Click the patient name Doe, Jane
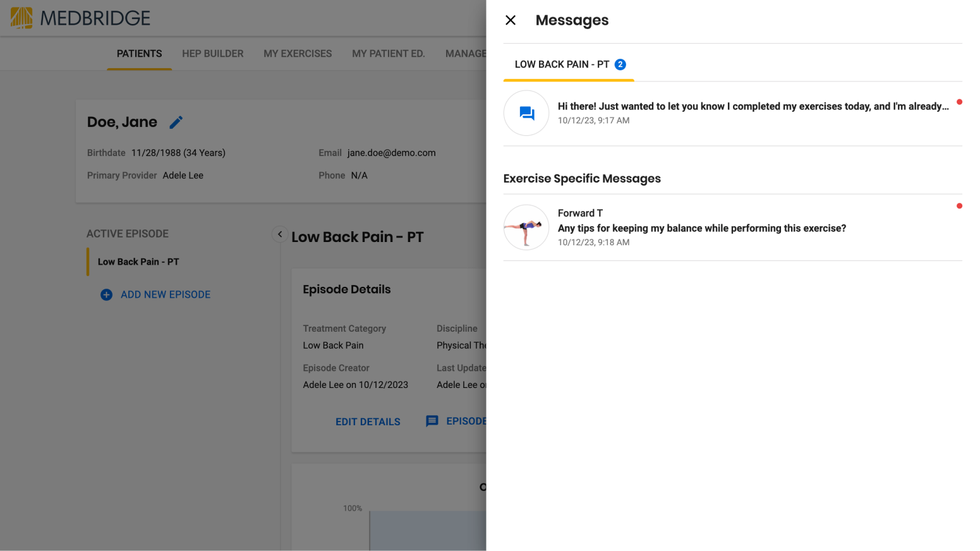 (122, 122)
